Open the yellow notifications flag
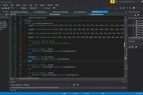 point(113,2)
